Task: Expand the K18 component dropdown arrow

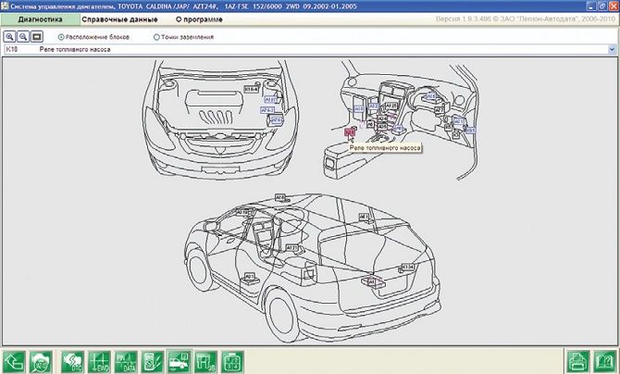Action: (x=612, y=49)
